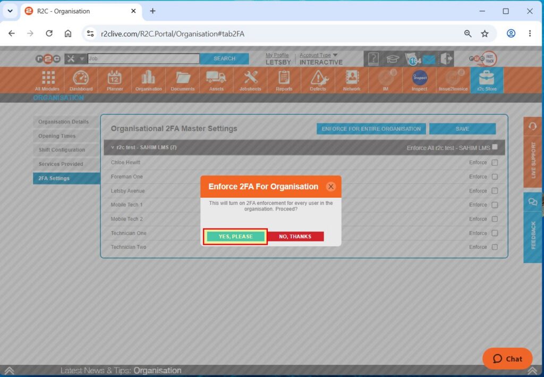Expand bottom-right footer double chevron
Image resolution: width=544 pixels, height=377 pixels.
click(532, 371)
